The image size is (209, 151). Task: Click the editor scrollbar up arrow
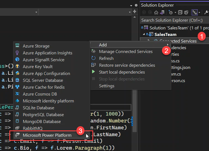coord(135,17)
